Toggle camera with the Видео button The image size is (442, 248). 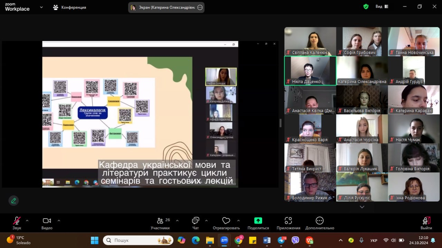click(47, 221)
